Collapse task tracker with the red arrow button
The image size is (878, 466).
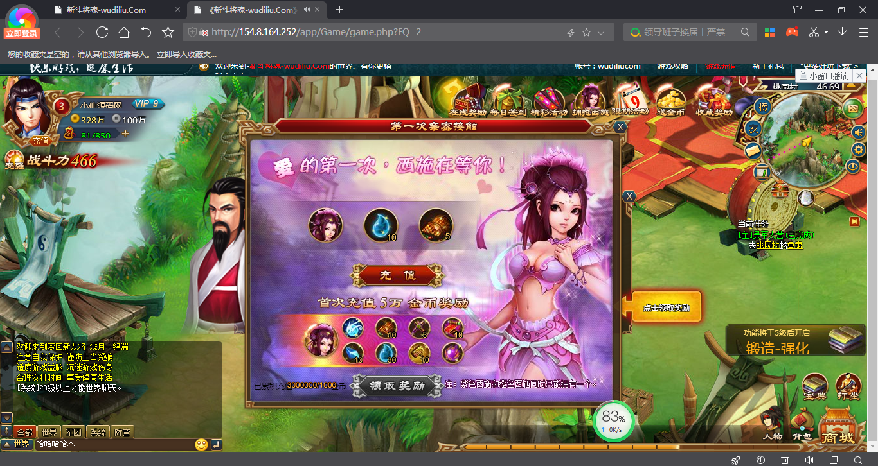[x=854, y=221]
